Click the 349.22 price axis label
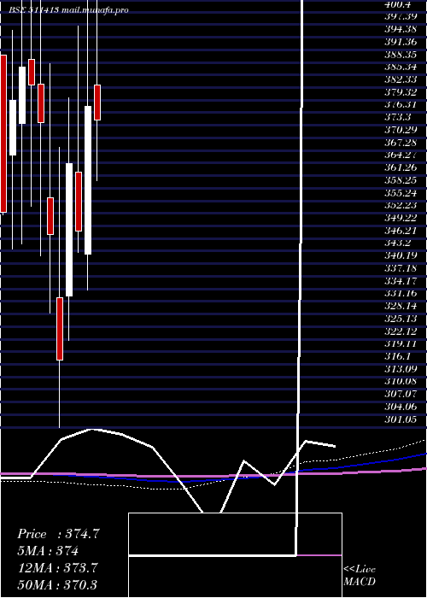This screenshot has width=427, height=598. (x=400, y=218)
